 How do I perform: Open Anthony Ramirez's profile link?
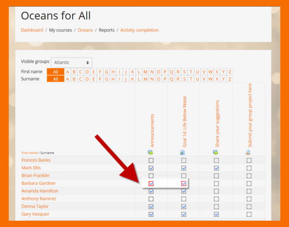(39, 199)
